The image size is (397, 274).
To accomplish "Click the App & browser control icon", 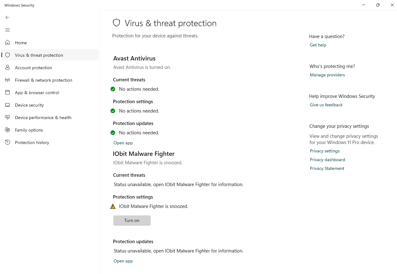I will click(x=7, y=93).
